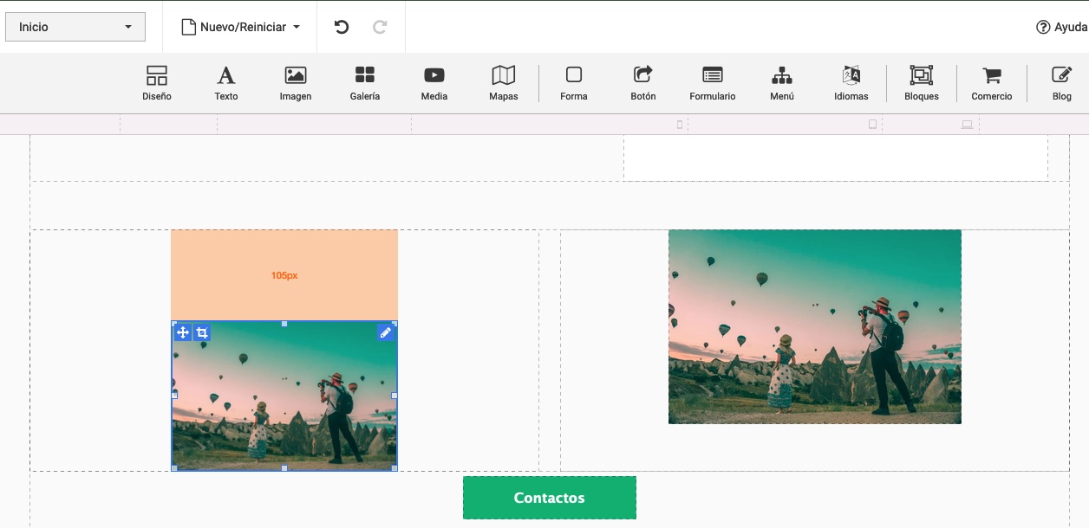The image size is (1089, 528).
Task: Select the Forma shape tool
Action: pos(573,83)
